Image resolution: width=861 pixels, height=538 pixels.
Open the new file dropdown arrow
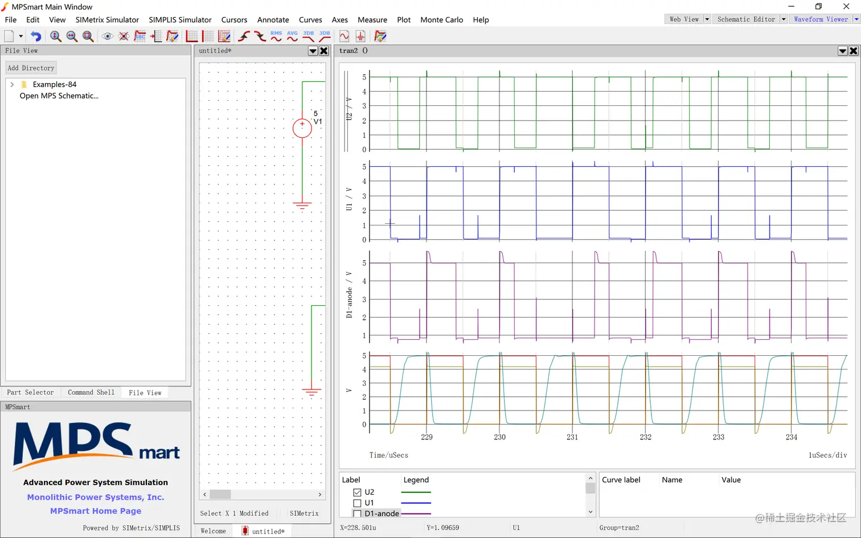click(x=21, y=36)
